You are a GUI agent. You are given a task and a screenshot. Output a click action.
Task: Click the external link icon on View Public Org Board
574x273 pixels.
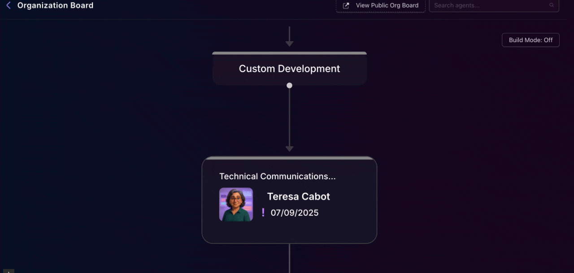tap(346, 6)
